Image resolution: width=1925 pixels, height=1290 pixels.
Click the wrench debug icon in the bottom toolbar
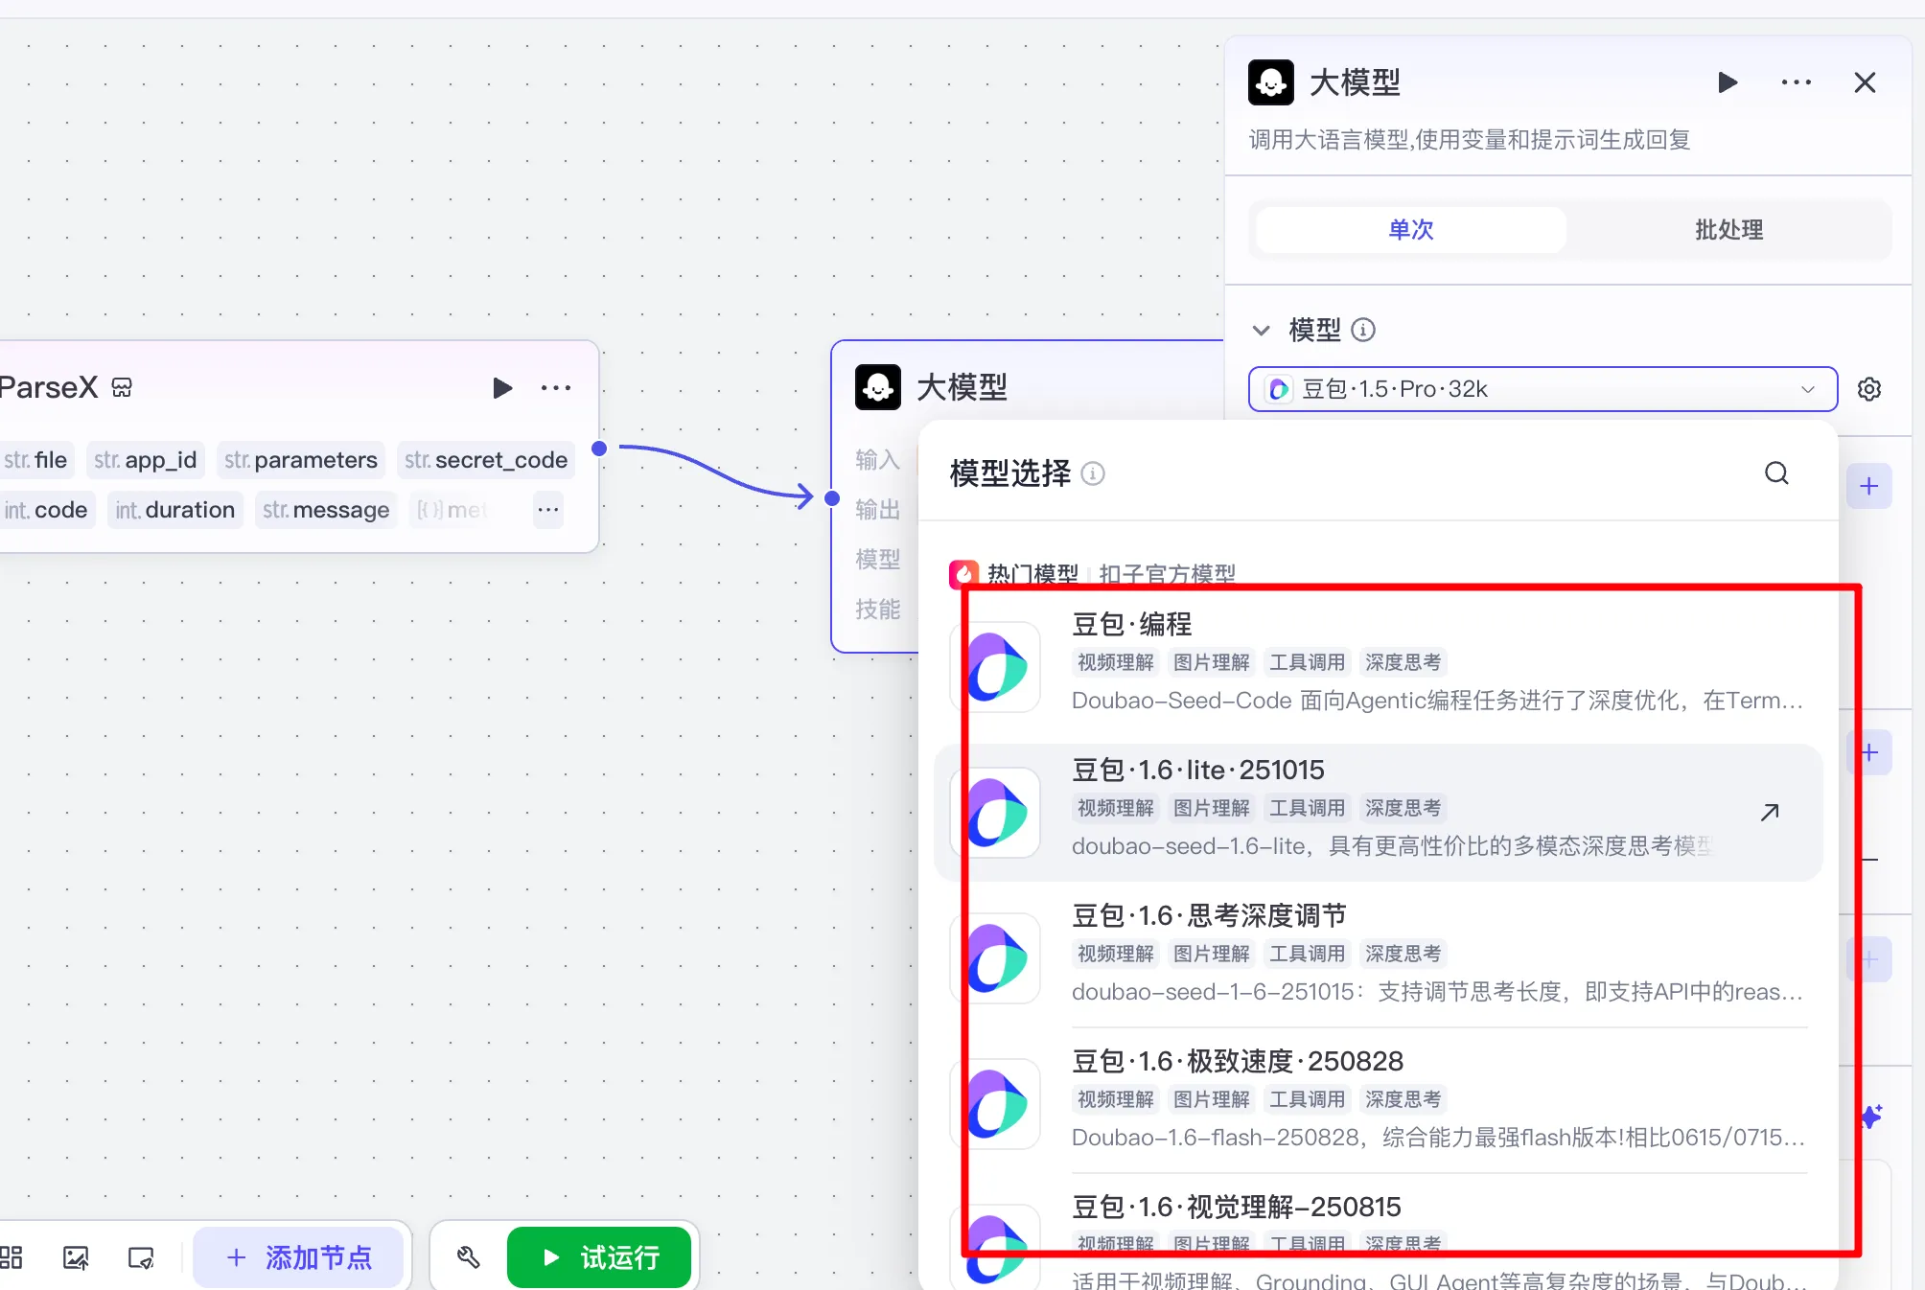pyautogui.click(x=468, y=1257)
